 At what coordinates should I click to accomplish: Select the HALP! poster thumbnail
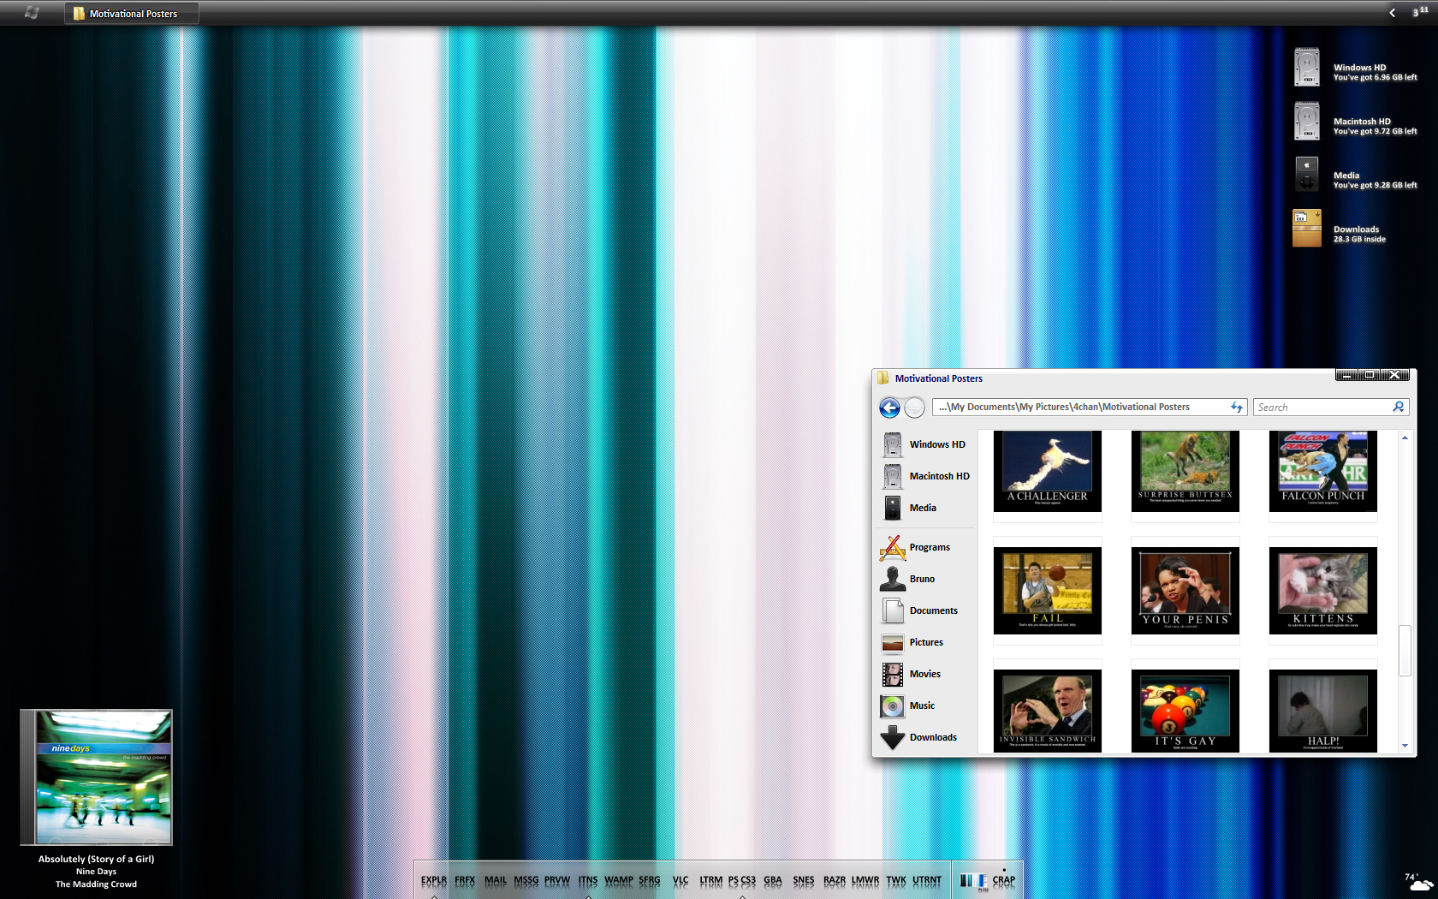click(x=1323, y=711)
